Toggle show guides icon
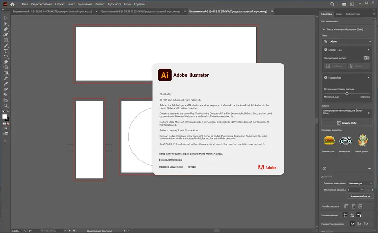This screenshot has height=233, width=378. pos(345,215)
